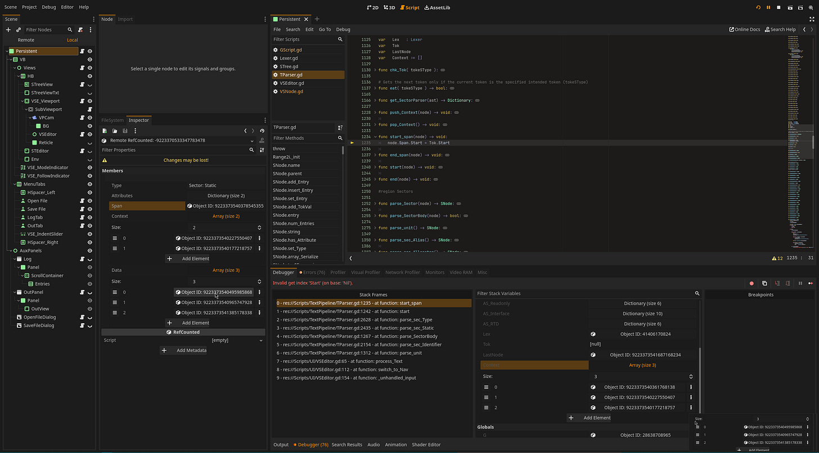Click the create new resource icon in Inspector
The width and height of the screenshot is (819, 453).
point(105,131)
